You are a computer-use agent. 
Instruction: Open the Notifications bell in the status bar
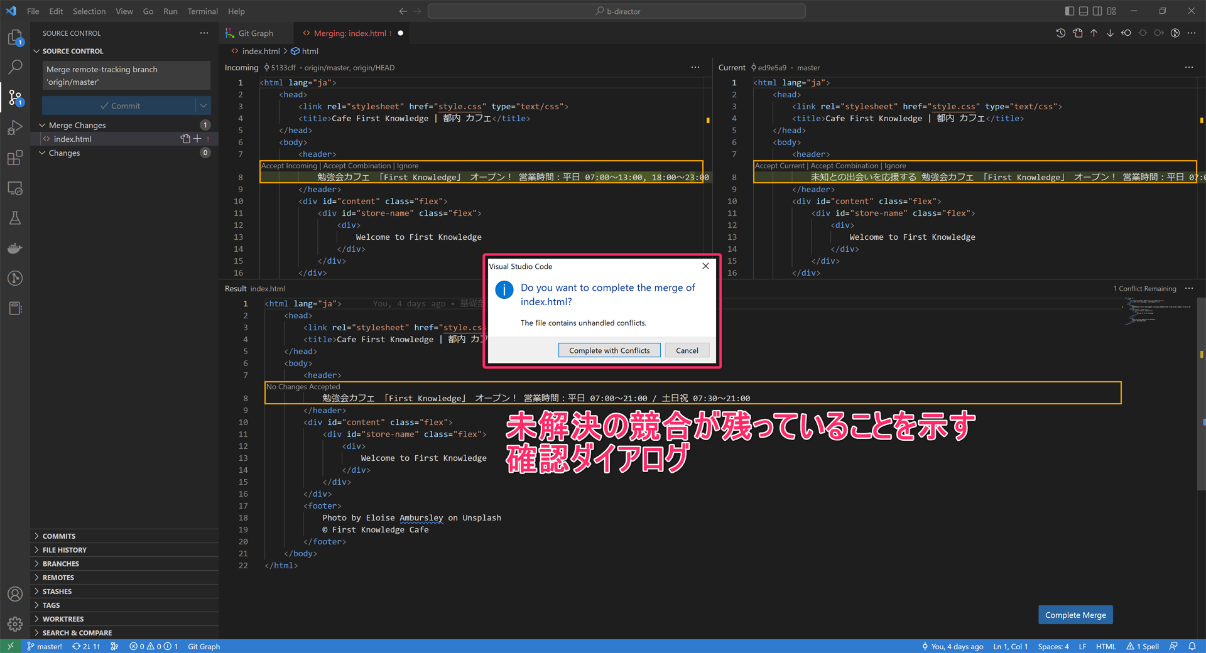pyautogui.click(x=1193, y=646)
